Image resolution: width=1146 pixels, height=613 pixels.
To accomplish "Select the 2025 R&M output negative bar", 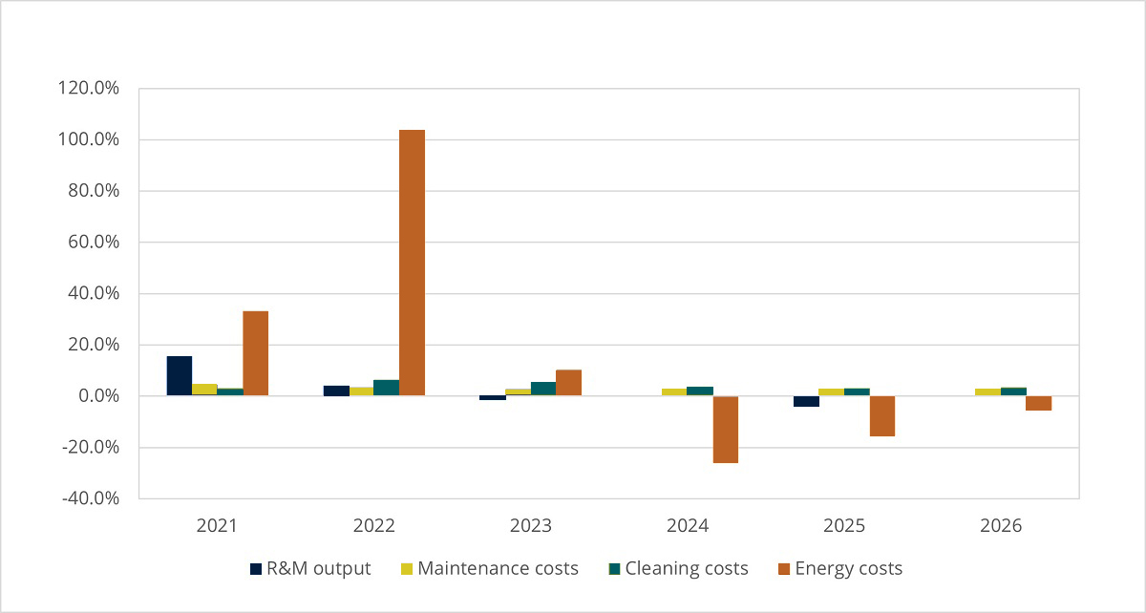I will [806, 401].
